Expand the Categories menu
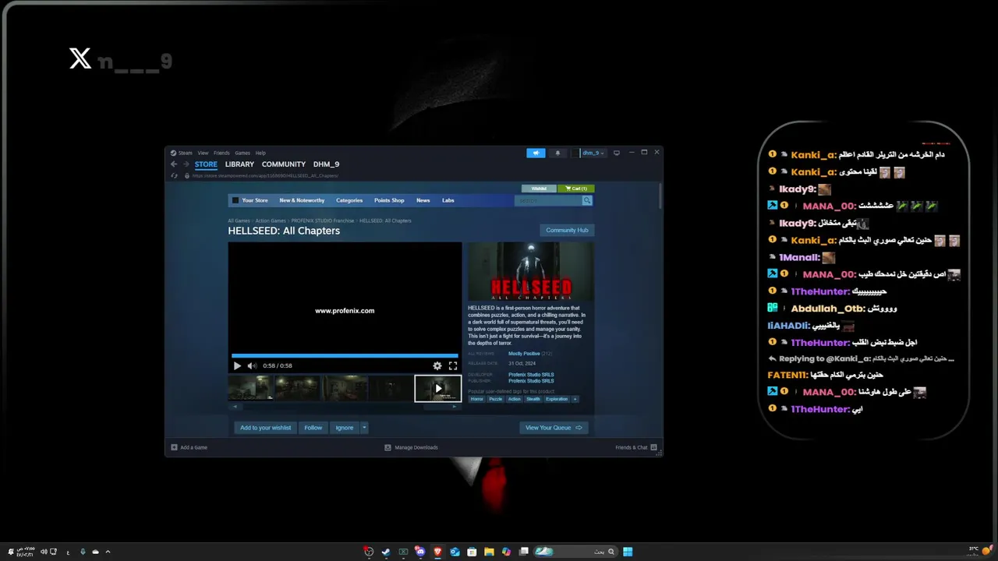The width and height of the screenshot is (998, 561). (349, 200)
